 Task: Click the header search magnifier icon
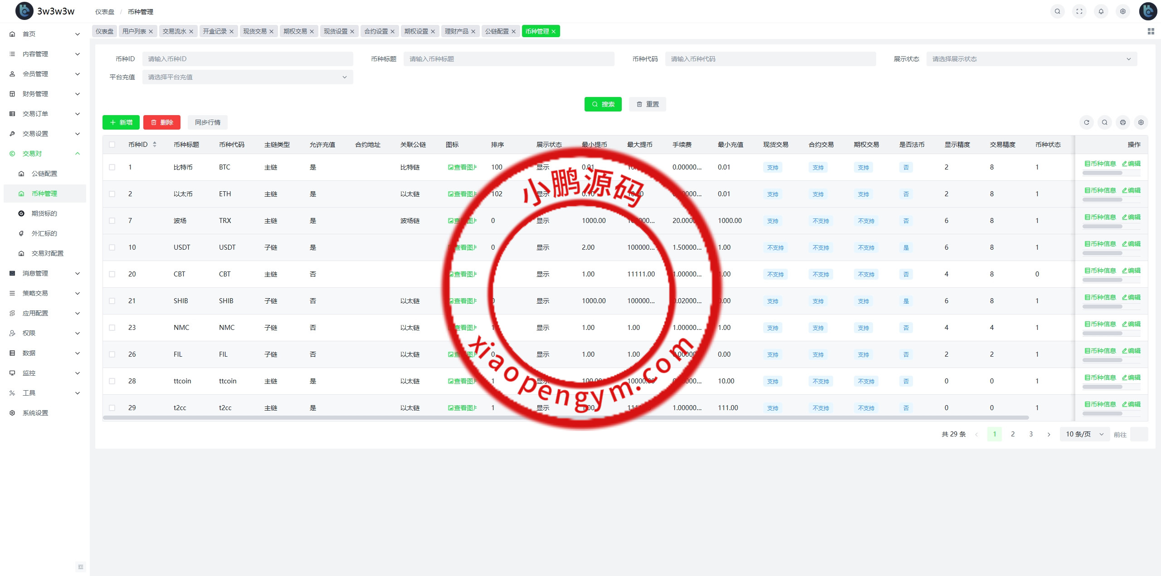(x=1057, y=11)
